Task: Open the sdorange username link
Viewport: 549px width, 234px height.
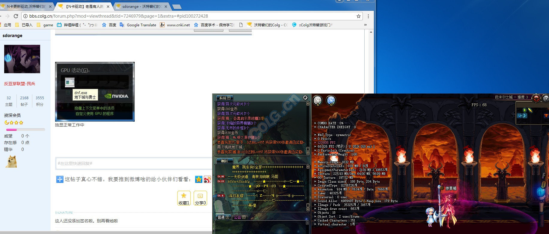Action: [13, 36]
